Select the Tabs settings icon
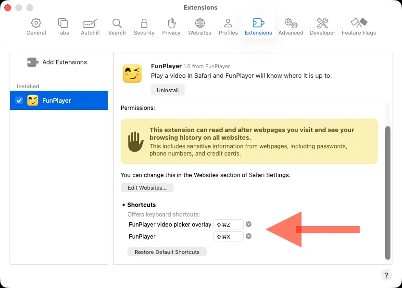 pos(63,26)
